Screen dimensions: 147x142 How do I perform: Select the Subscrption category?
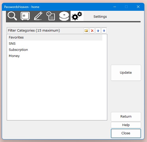(x=55, y=50)
